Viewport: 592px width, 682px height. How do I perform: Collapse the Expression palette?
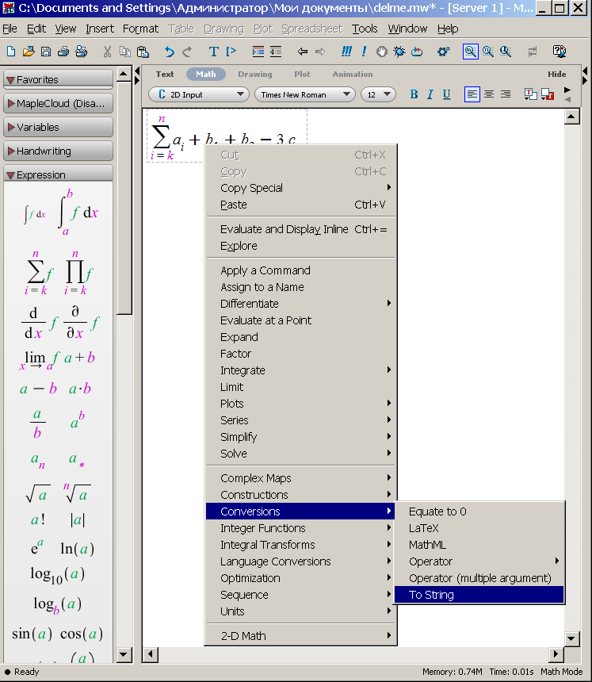pos(58,174)
